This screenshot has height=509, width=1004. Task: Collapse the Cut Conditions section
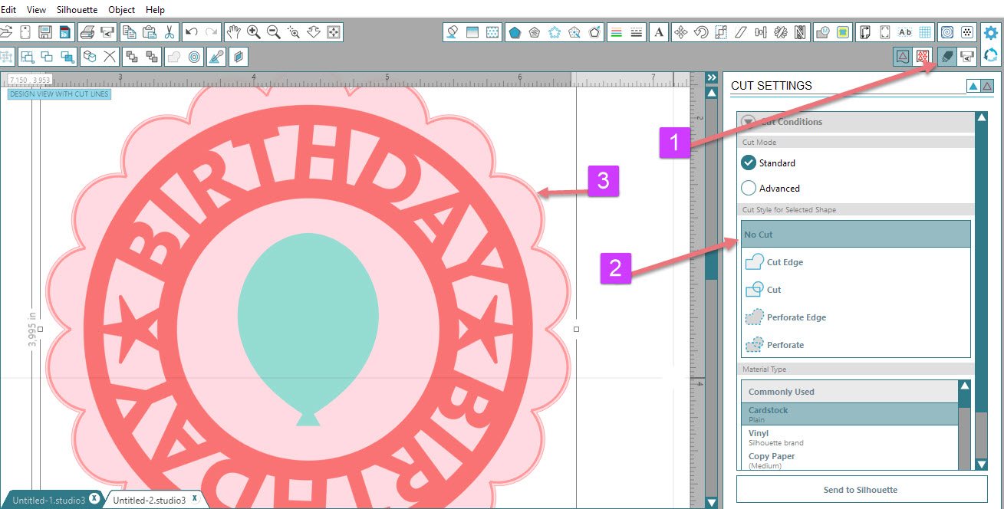747,122
